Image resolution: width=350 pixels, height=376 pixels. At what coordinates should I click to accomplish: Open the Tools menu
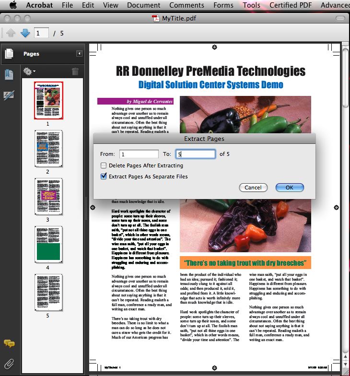coord(251,5)
